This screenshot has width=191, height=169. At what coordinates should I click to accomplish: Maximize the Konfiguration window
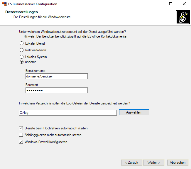tap(171, 4)
